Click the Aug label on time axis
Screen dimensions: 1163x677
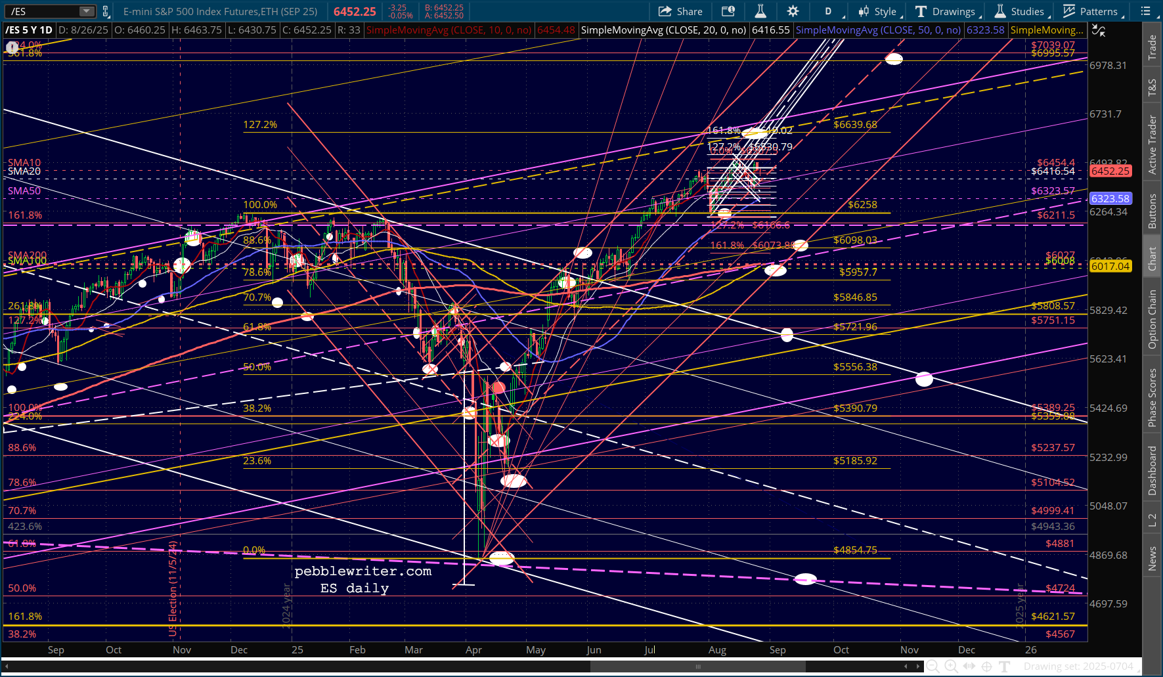[717, 650]
